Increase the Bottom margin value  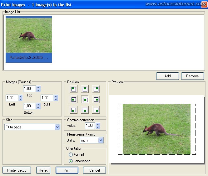pyautogui.click(x=38, y=104)
